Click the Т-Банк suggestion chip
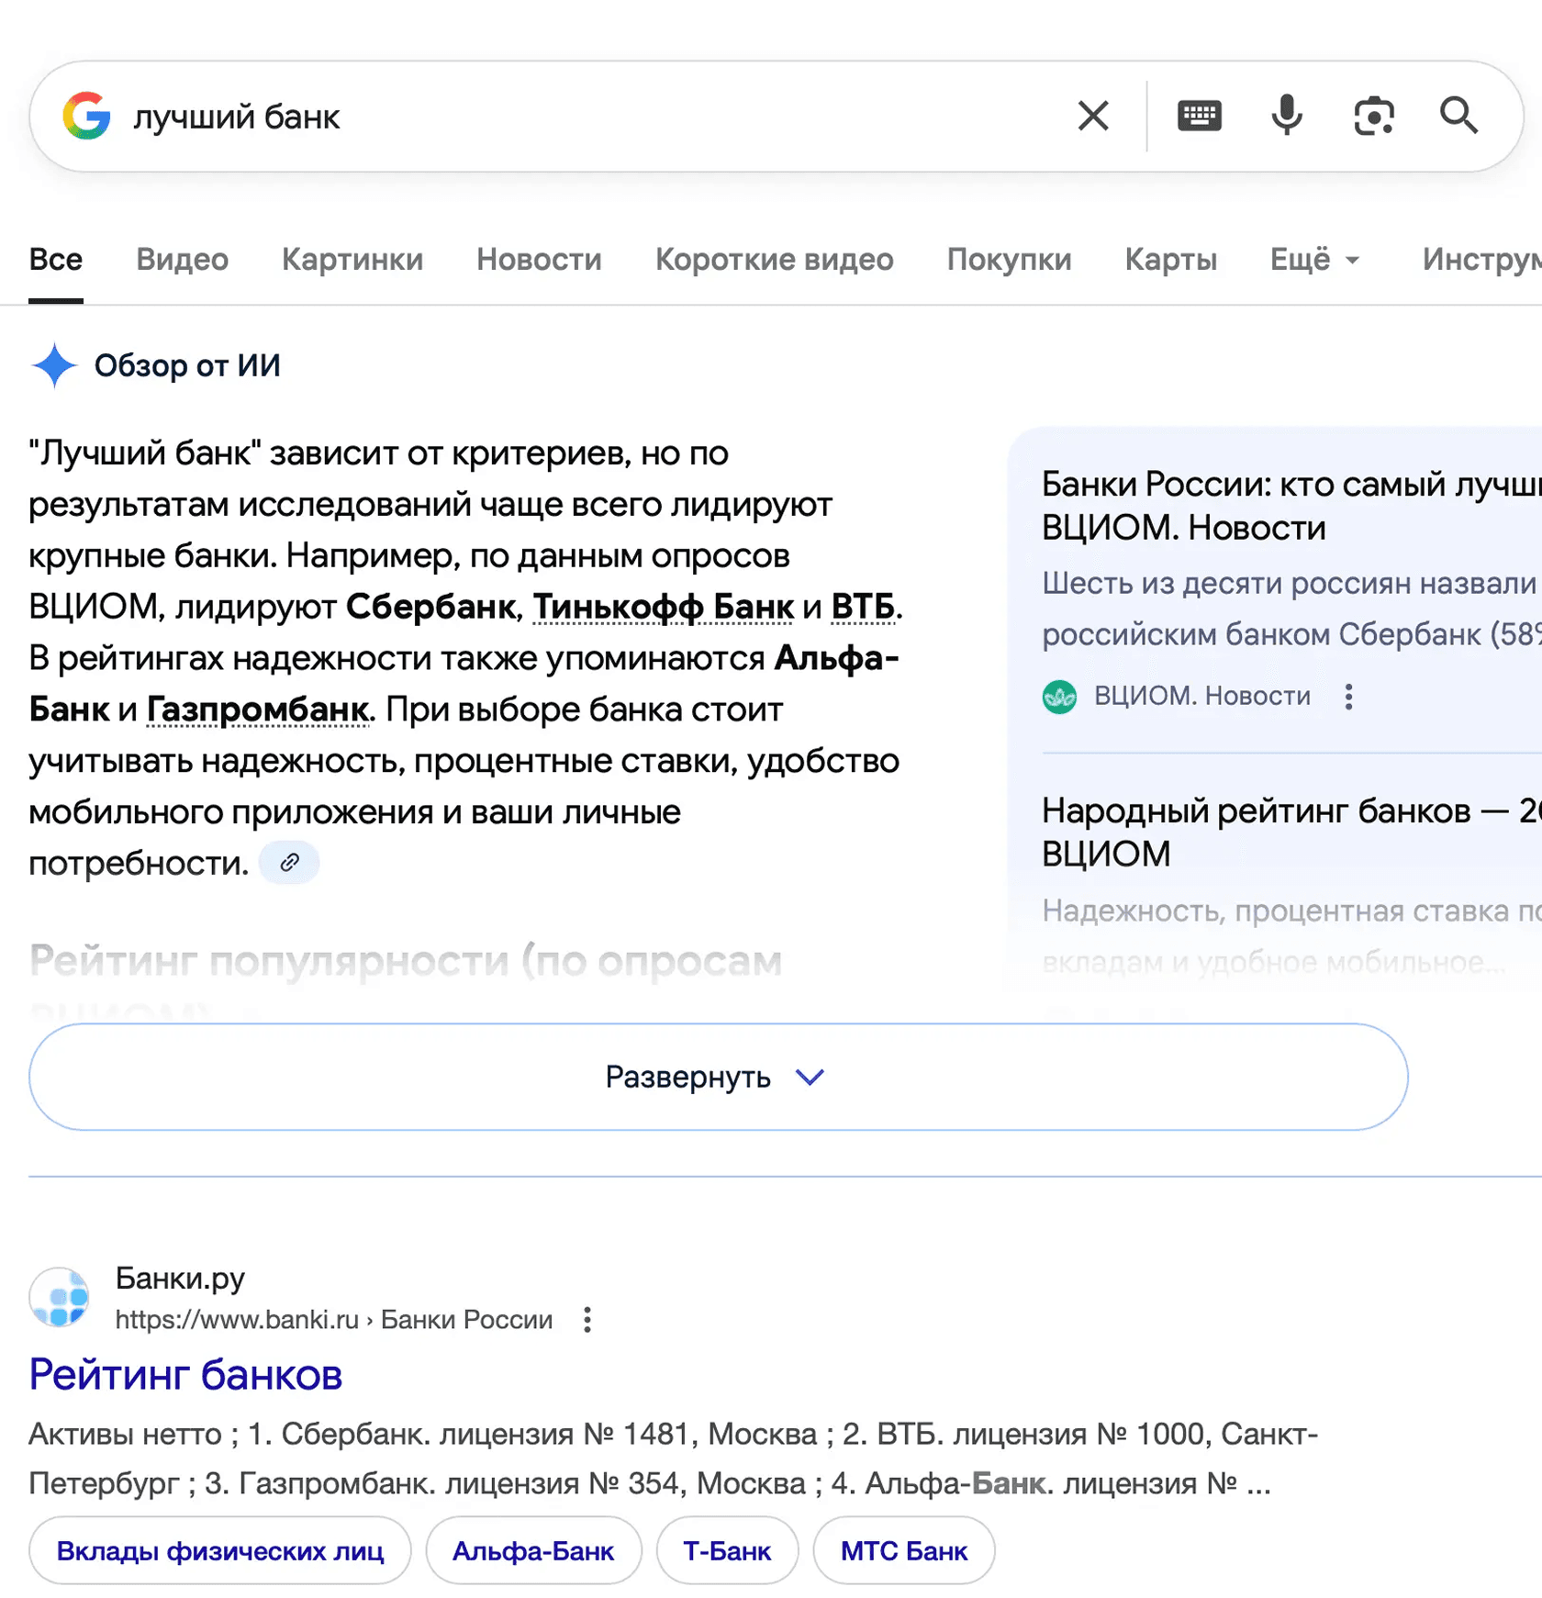Image resolution: width=1542 pixels, height=1598 pixels. 727,1550
